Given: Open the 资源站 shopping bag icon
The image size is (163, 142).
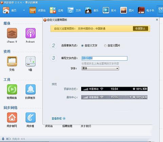Looking at the screenshot, I should click(33, 10).
